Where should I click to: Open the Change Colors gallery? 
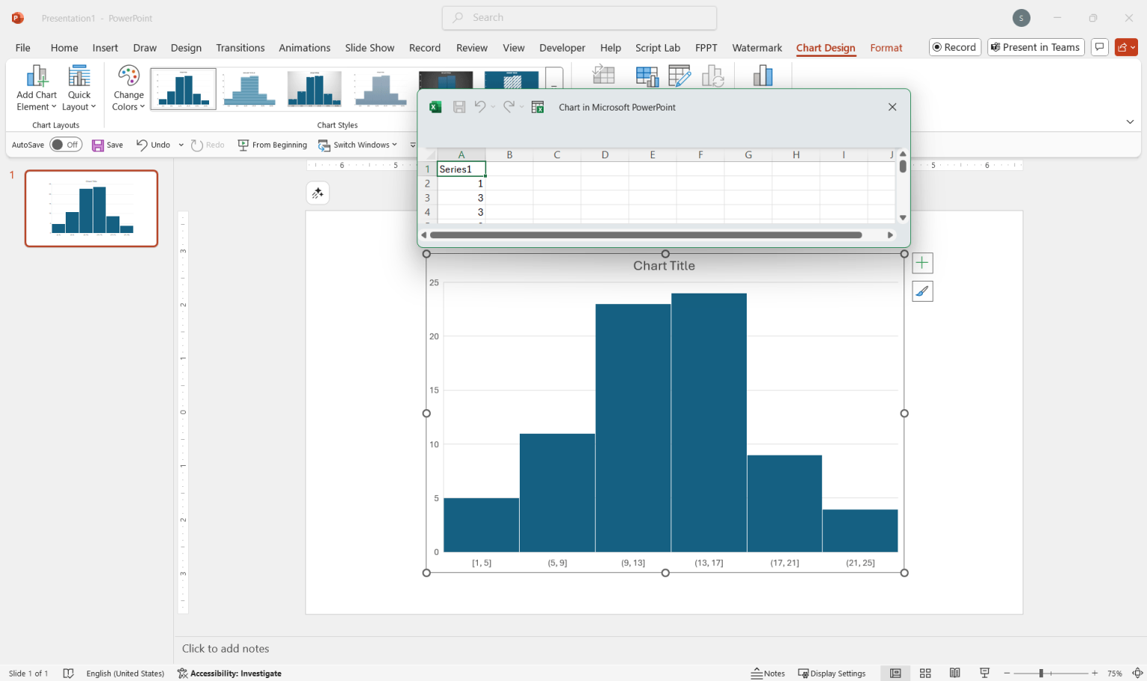[128, 88]
